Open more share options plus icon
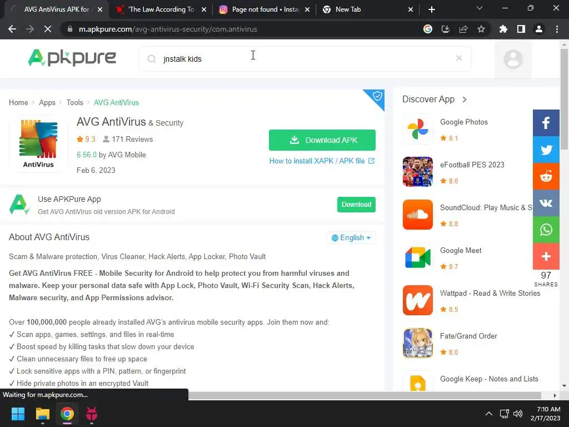 546,256
